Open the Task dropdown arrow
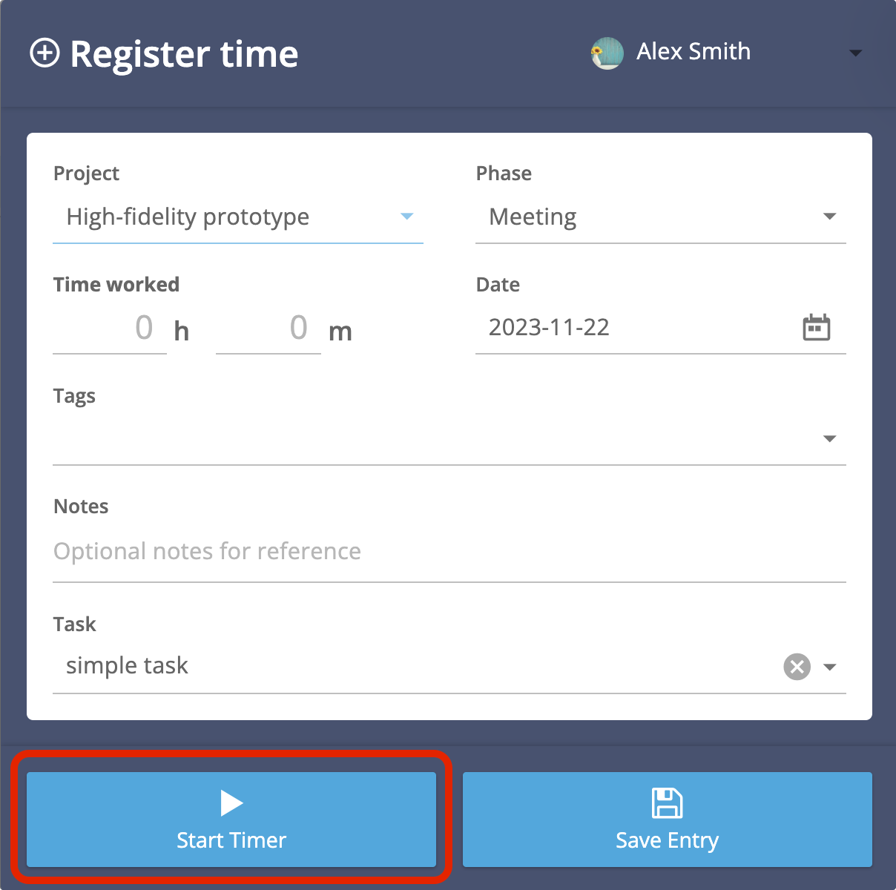The height and width of the screenshot is (890, 896). click(831, 667)
